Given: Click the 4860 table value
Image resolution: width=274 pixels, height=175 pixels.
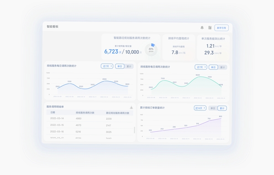Looking at the screenshot, I should tap(79, 118).
